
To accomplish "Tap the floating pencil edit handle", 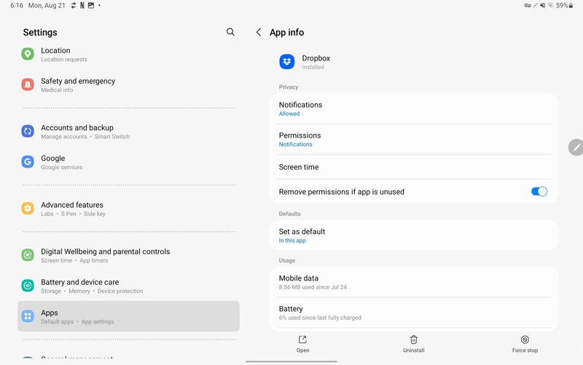I will click(x=576, y=146).
